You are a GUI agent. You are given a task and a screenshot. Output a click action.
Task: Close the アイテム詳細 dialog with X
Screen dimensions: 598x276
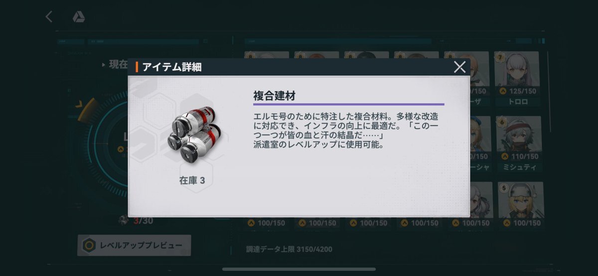(x=459, y=67)
